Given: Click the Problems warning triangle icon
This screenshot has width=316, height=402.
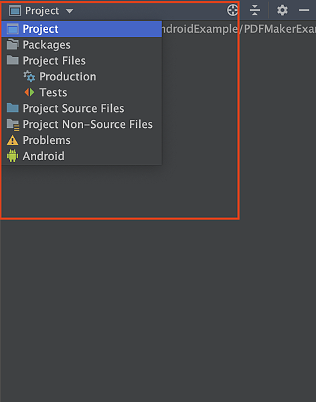Looking at the screenshot, I should pos(12,140).
